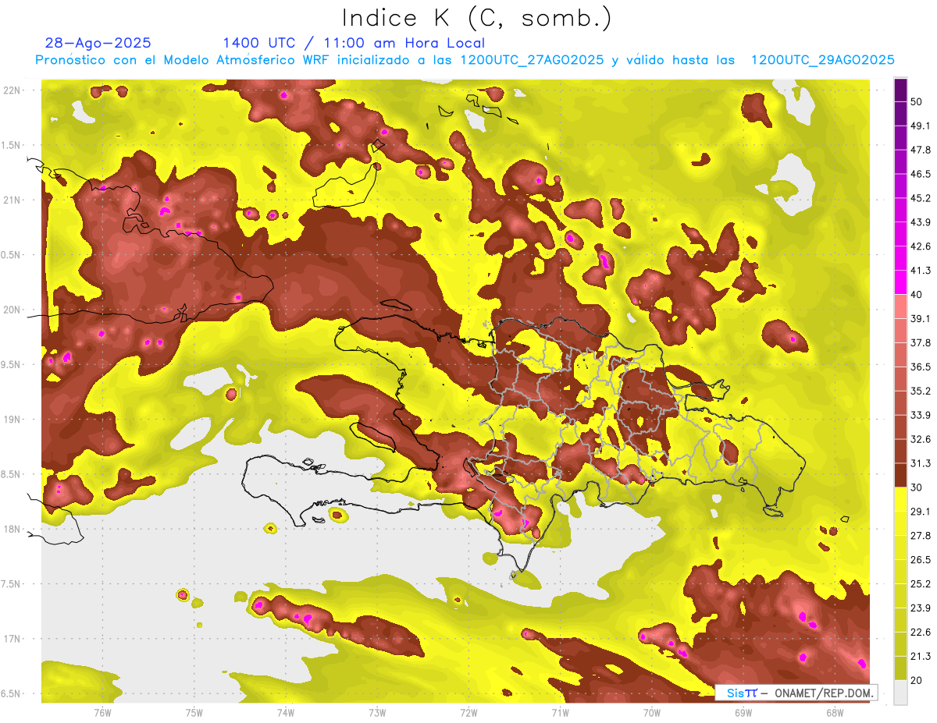Select colorbar value "50"

917,102
